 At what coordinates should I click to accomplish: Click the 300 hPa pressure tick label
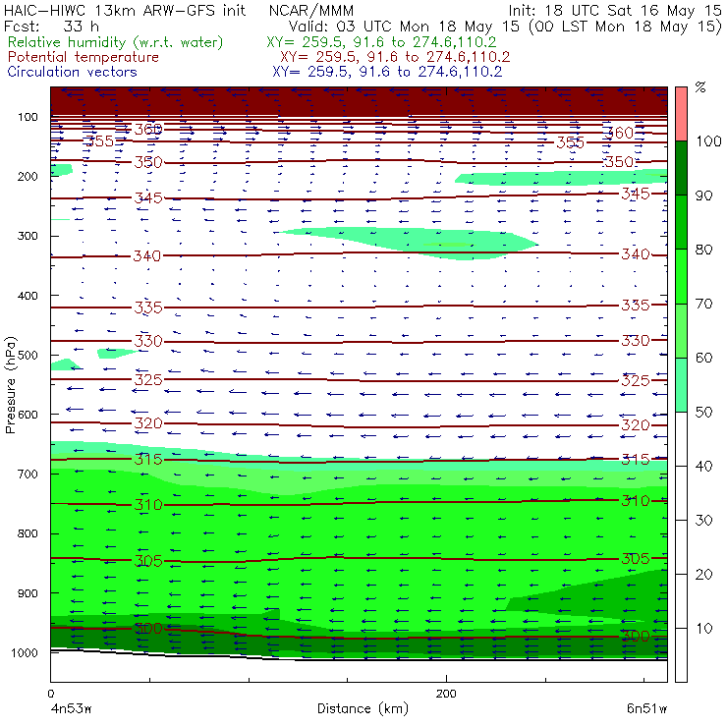28,236
